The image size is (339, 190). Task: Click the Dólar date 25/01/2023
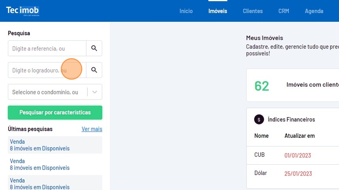tap(298, 174)
